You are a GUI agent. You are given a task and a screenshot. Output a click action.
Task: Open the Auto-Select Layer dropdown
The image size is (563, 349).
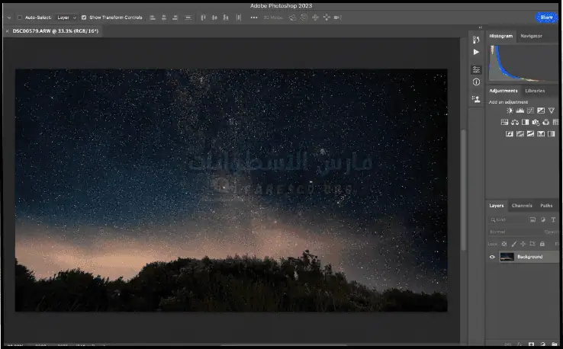point(67,17)
